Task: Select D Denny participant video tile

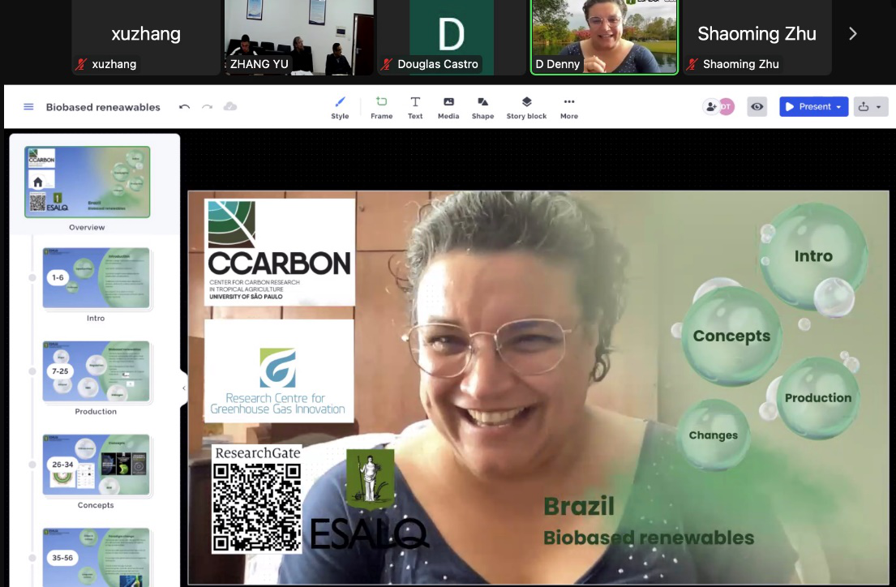Action: pyautogui.click(x=604, y=37)
